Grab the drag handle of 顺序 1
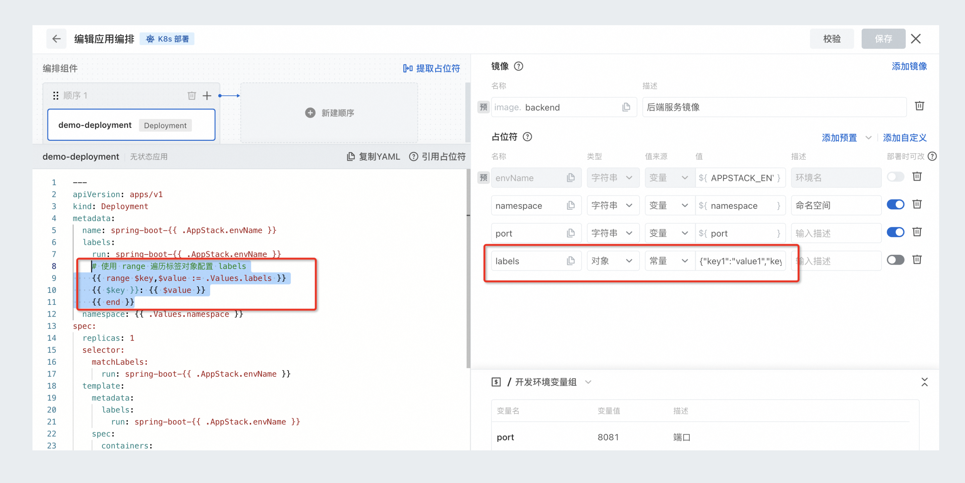965x483 pixels. click(56, 96)
